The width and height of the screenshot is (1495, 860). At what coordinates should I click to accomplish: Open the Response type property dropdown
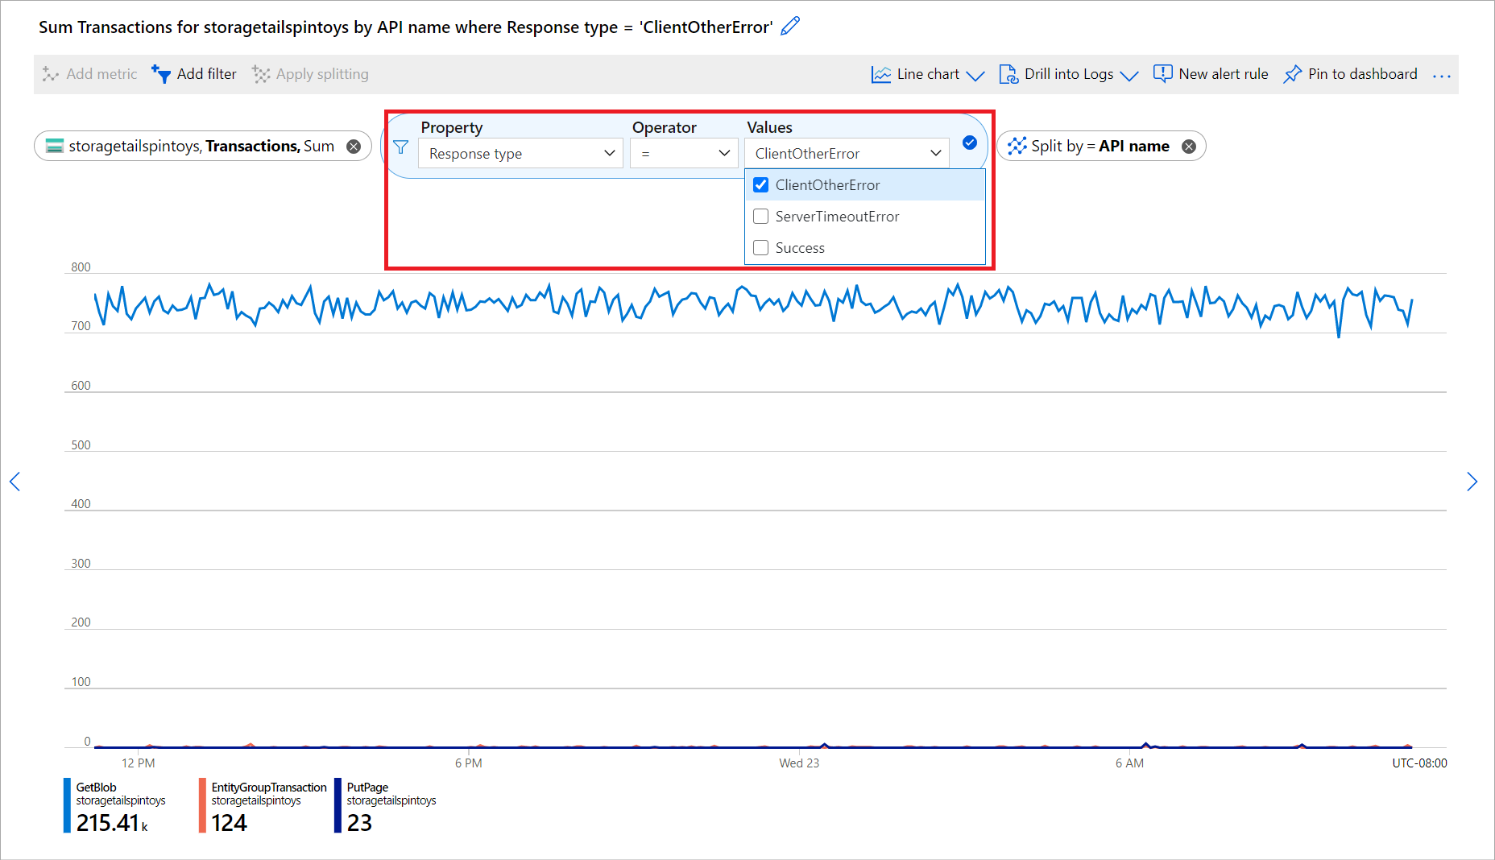click(520, 153)
